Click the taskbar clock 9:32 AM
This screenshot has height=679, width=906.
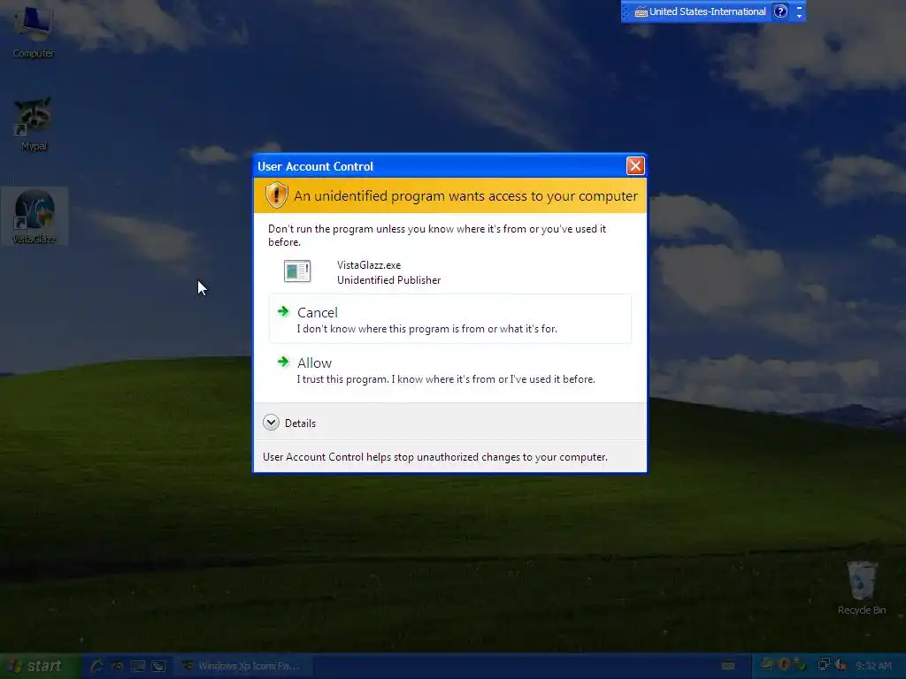click(873, 666)
